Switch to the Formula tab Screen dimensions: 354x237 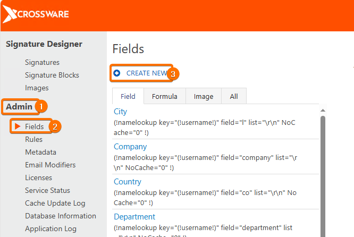(164, 96)
